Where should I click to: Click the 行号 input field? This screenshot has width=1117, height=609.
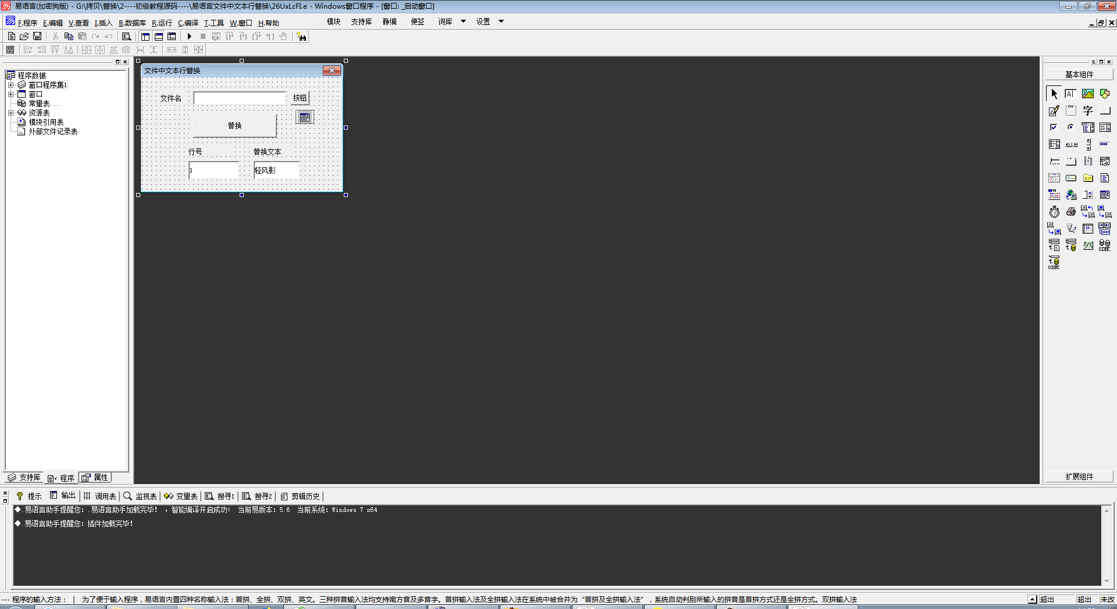(x=214, y=170)
